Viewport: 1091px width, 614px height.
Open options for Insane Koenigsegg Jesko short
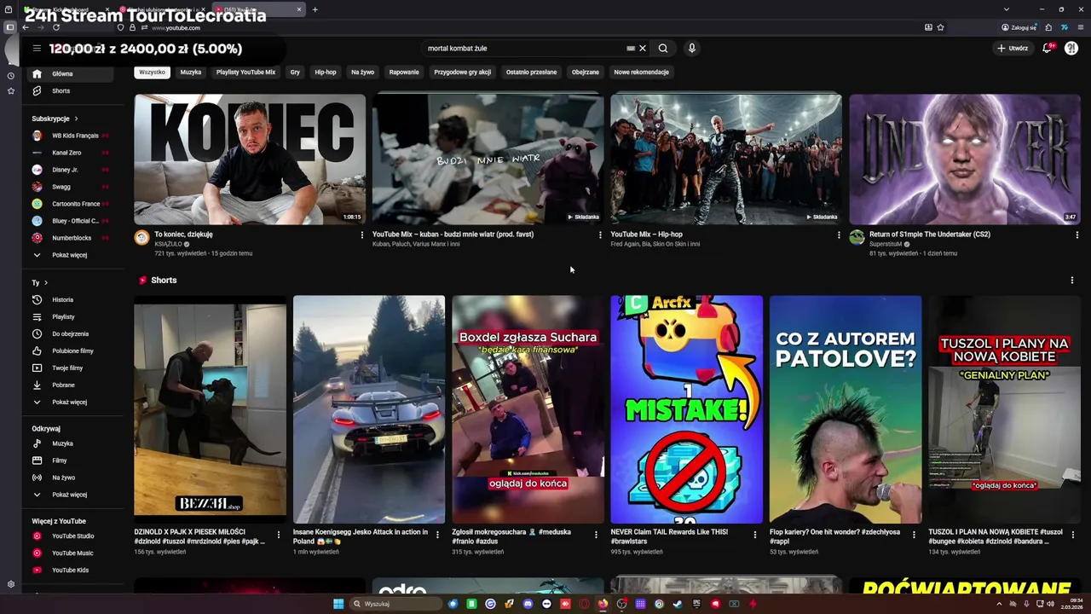(x=438, y=535)
